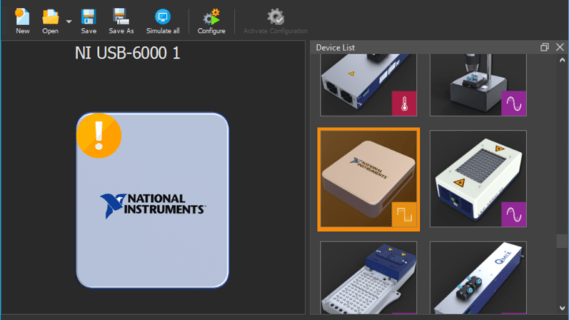Click the Activate Configuration gear
The image size is (569, 320).
(276, 18)
